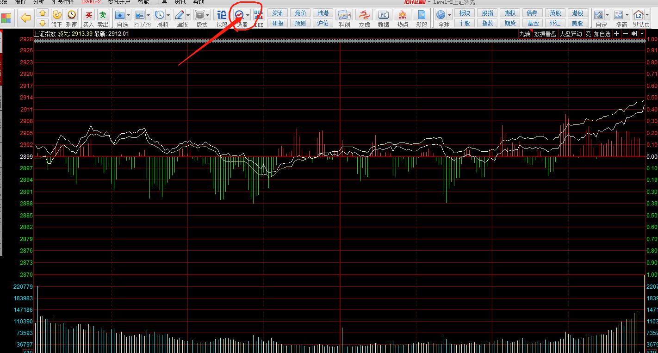Image resolution: width=658 pixels, height=353 pixels.
Task: Click the 测速 clock icon
Action: point(71,15)
